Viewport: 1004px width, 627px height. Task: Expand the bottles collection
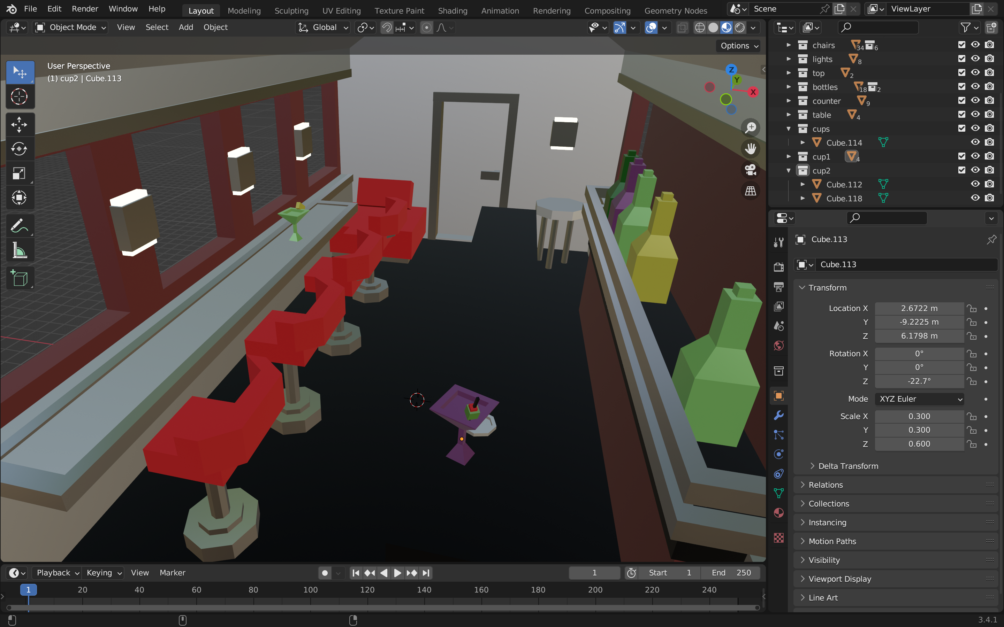(x=789, y=87)
